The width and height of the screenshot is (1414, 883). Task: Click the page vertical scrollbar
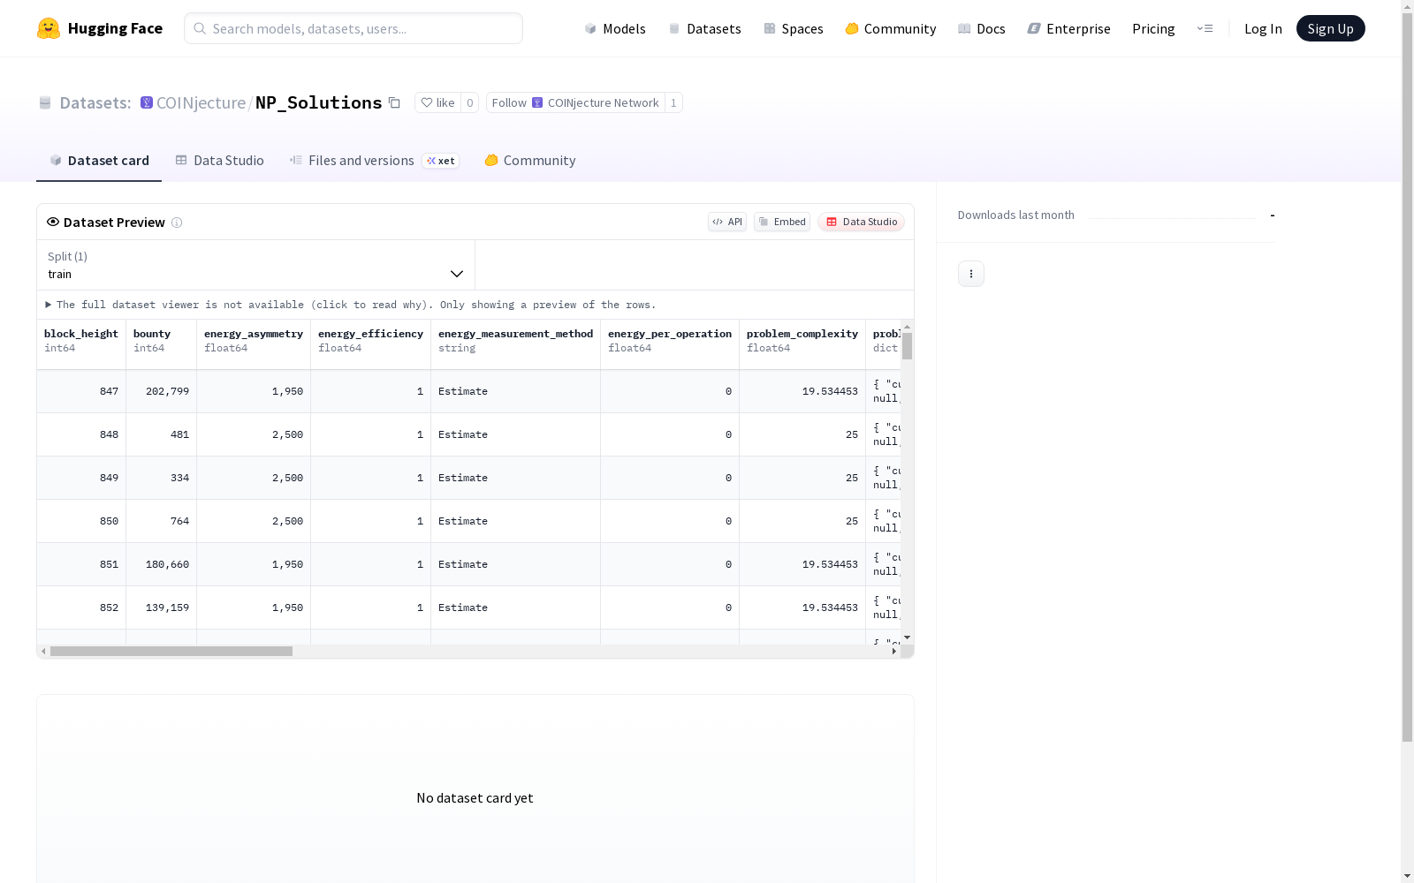(1407, 375)
